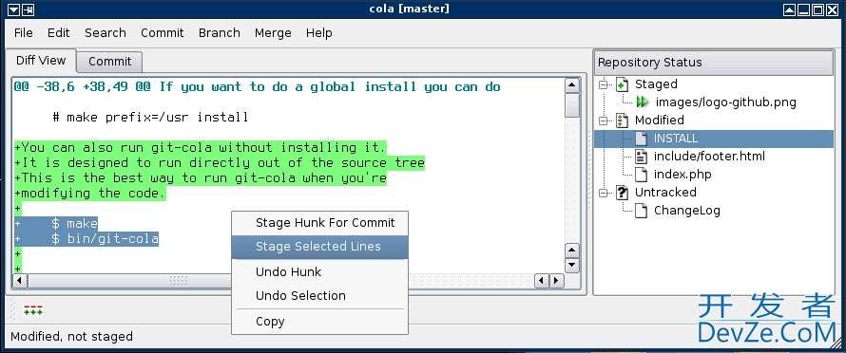Collapse the Modified tree group
The image size is (846, 353).
pyautogui.click(x=604, y=121)
